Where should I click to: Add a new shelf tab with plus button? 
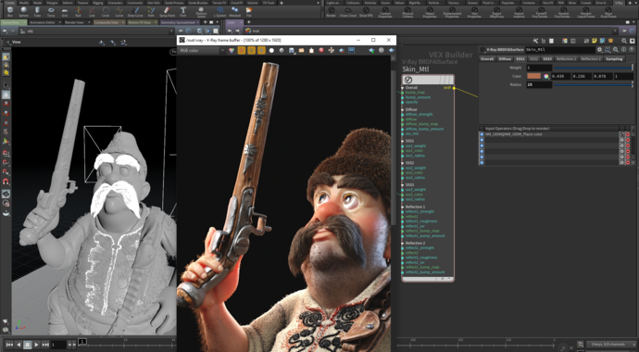(x=282, y=3)
